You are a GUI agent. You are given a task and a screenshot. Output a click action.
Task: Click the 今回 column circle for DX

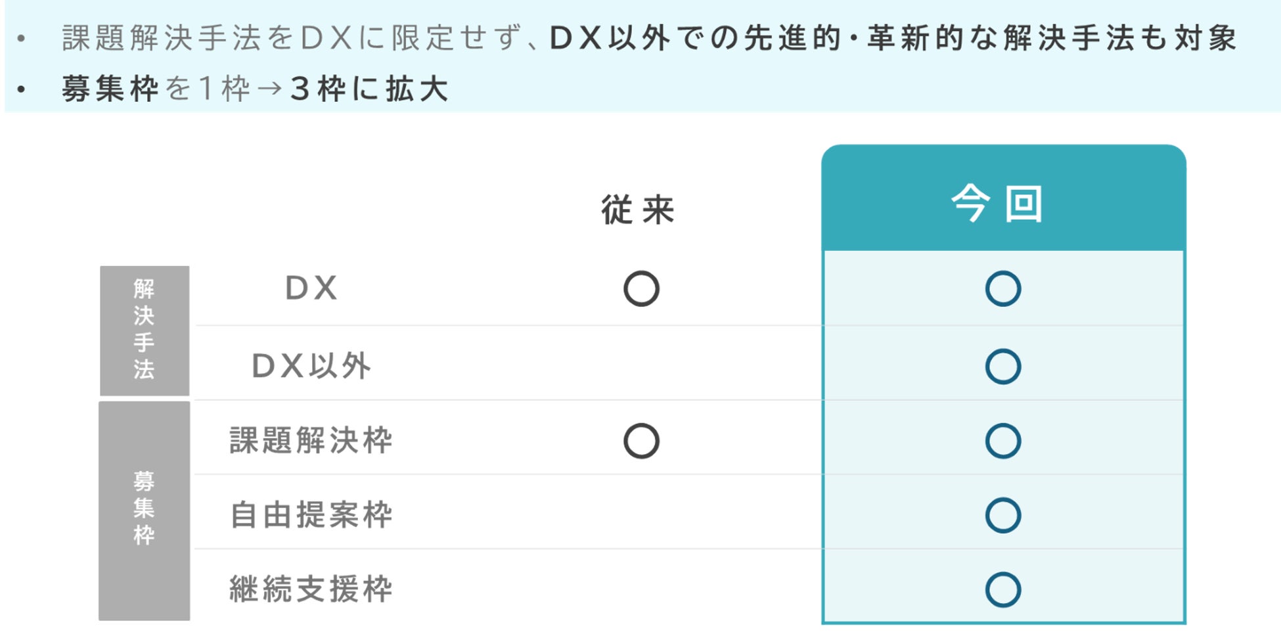click(x=1002, y=289)
